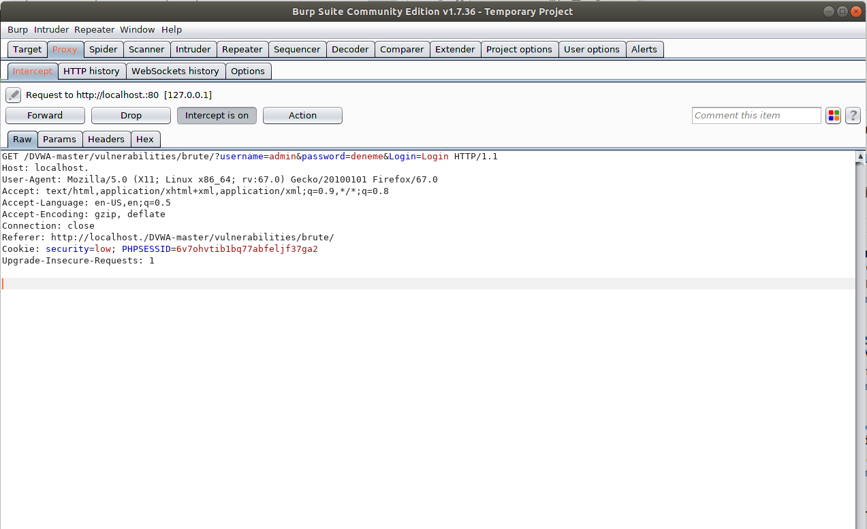Screen dimensions: 867x529
Task: Open the Intruder menu
Action: pyautogui.click(x=52, y=29)
